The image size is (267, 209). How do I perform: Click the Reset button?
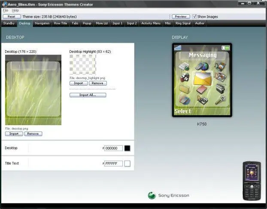tap(12, 16)
